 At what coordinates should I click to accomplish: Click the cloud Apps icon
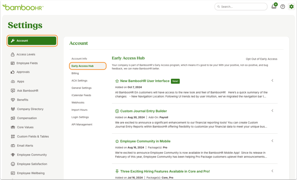pos(13,81)
